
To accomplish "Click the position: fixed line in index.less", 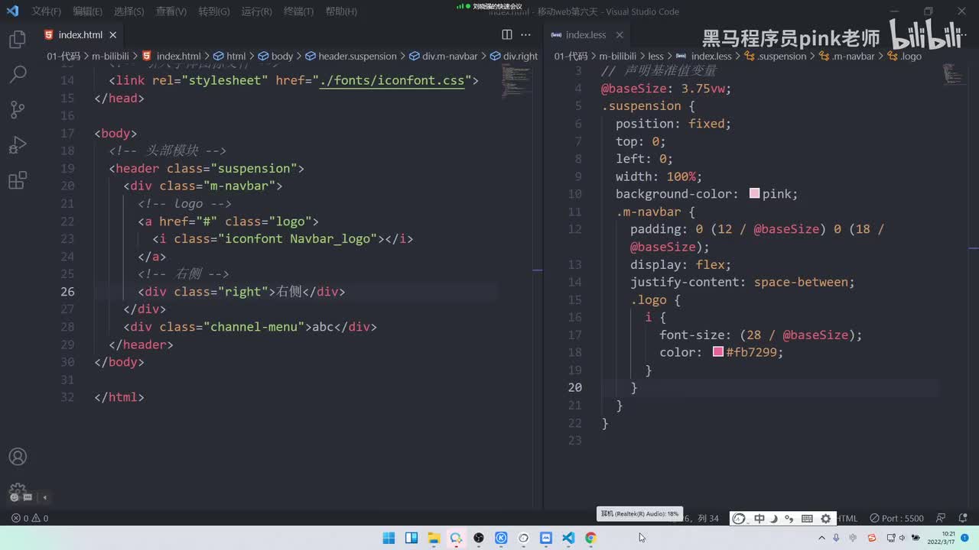I will tap(673, 124).
